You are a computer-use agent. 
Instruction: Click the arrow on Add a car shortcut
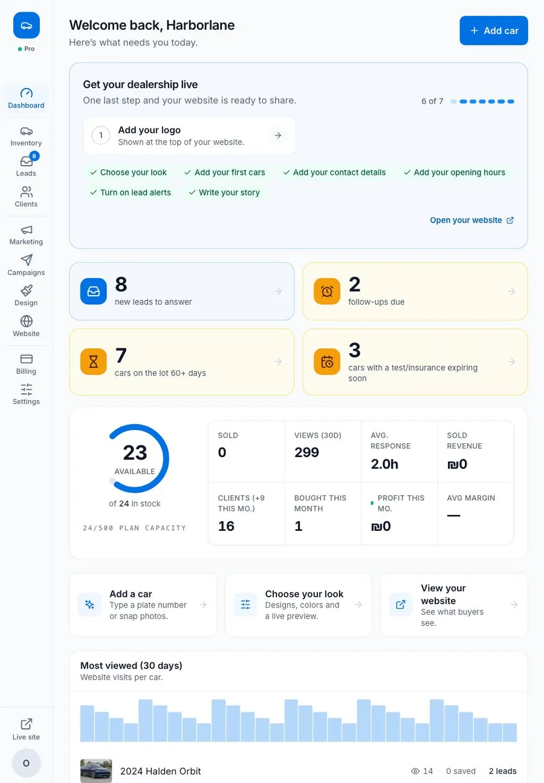[x=203, y=605]
